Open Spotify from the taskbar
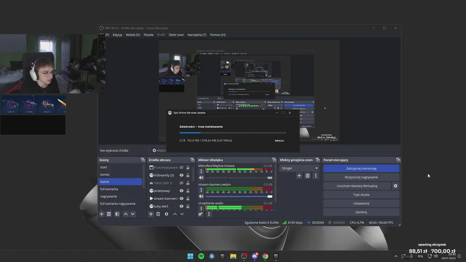The height and width of the screenshot is (262, 466). [x=201, y=256]
